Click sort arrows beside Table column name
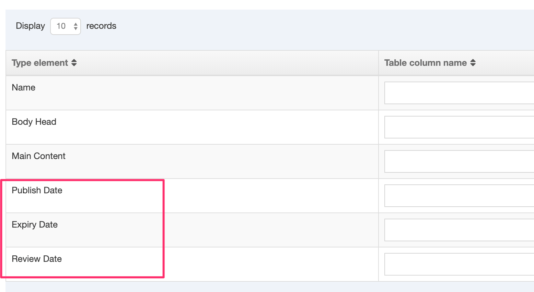Image resolution: width=534 pixels, height=292 pixels. tap(473, 63)
